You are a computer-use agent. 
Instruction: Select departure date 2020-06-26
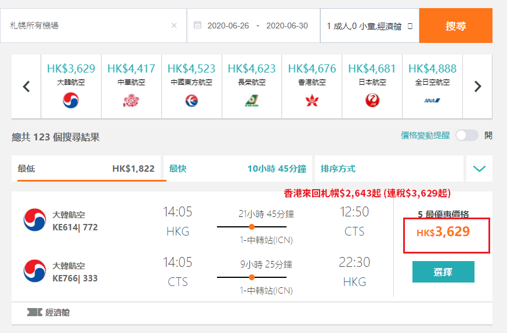pos(228,26)
